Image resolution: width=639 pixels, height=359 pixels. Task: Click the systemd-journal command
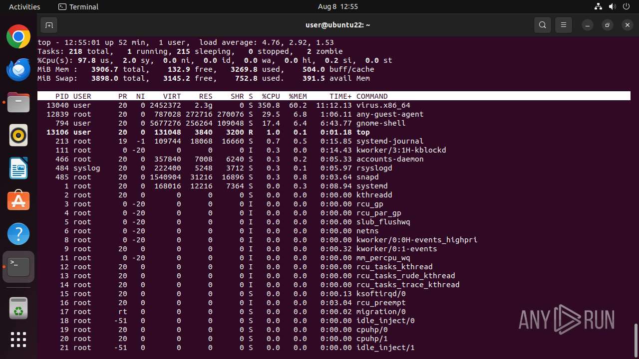tap(390, 141)
